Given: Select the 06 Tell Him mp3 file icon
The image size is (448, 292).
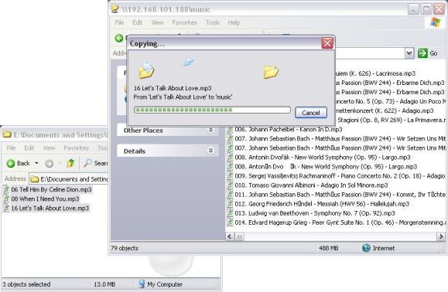Looking at the screenshot, I should click(6, 189).
